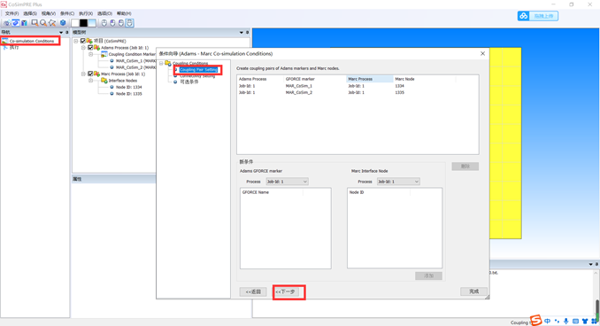Open the IME soft keyboard icon
The width and height of the screenshot is (600, 326).
pyautogui.click(x=575, y=321)
